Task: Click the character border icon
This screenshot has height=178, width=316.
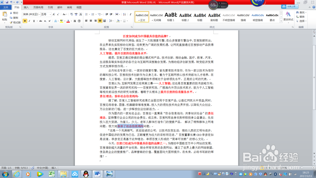Action: pos(80,14)
